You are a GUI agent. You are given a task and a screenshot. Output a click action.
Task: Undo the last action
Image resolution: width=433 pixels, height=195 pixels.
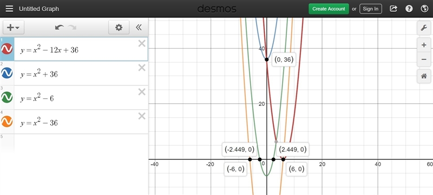pos(59,27)
